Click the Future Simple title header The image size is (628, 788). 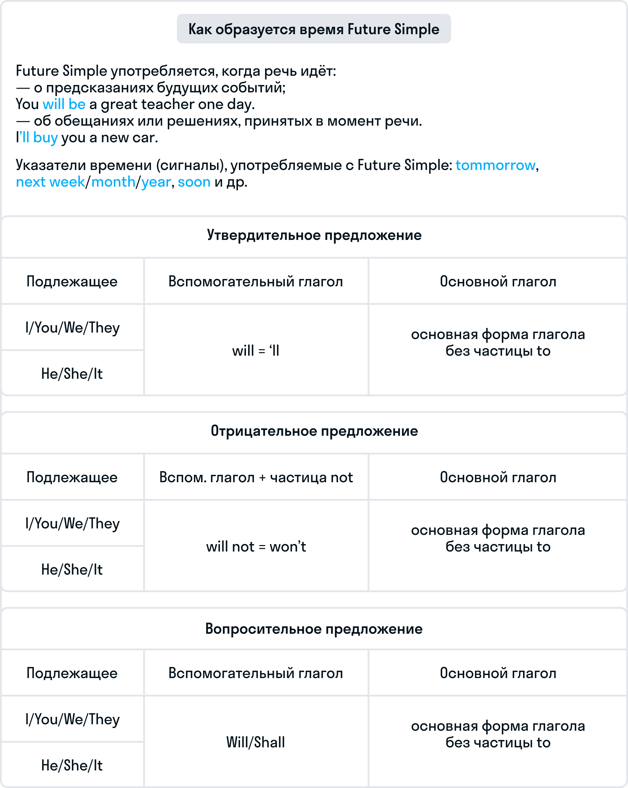(x=313, y=26)
